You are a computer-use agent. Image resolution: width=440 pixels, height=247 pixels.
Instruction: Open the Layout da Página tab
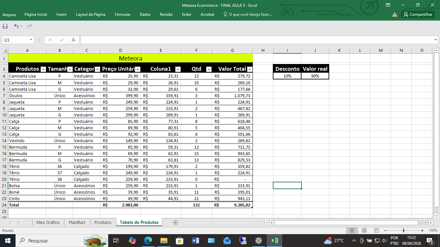click(x=91, y=14)
